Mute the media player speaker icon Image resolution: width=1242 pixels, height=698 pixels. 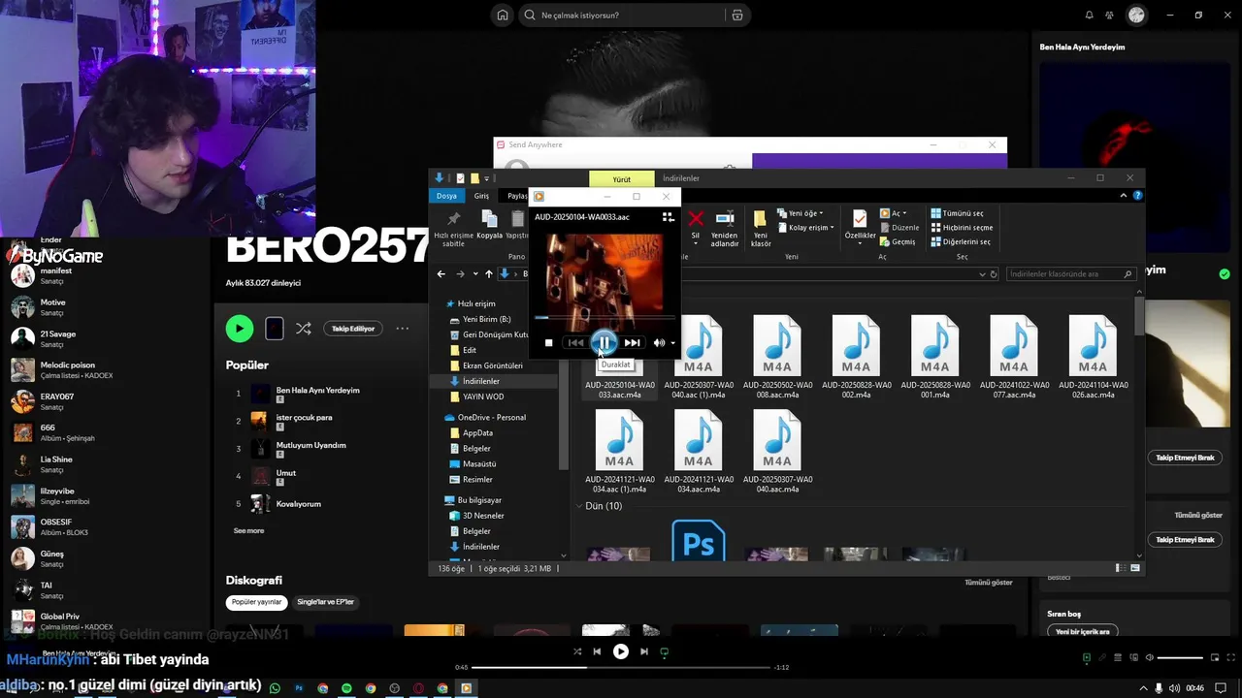click(x=659, y=342)
